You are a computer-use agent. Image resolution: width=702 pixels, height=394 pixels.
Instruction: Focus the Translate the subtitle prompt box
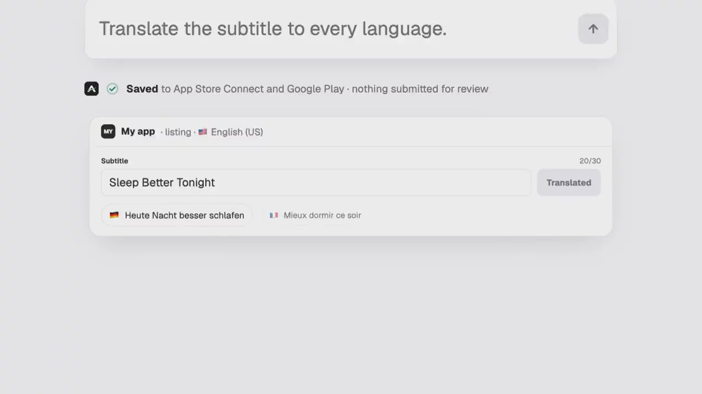(x=351, y=29)
